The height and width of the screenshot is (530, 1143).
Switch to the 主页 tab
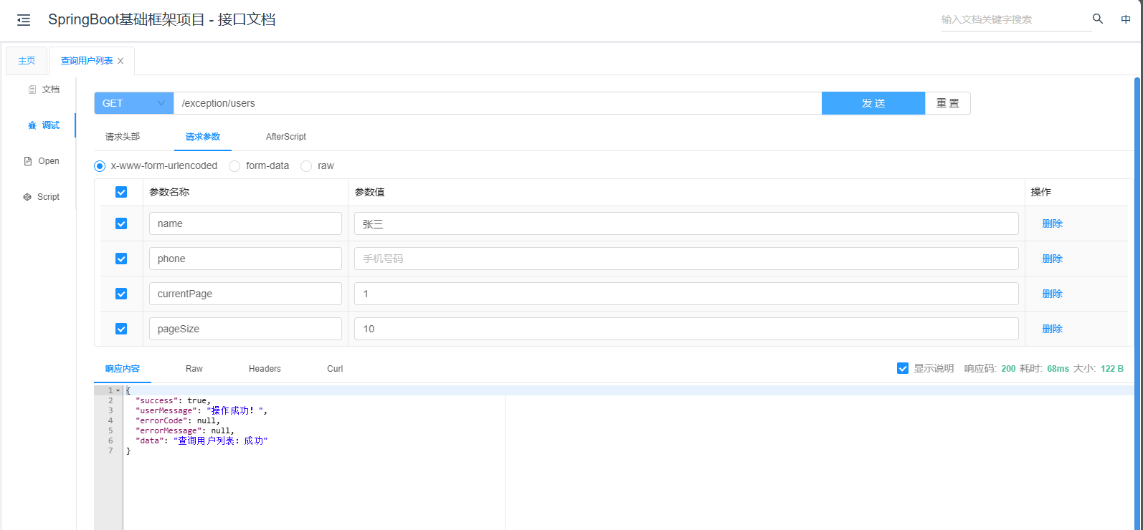(x=27, y=61)
